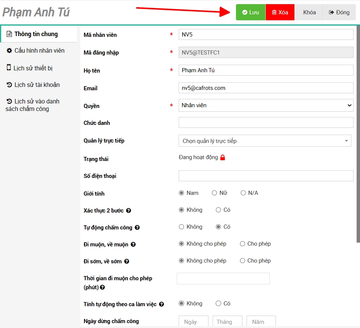360x328 pixels.
Task: Click help icon beside Đi muộn, về muộn
Action: (x=133, y=244)
